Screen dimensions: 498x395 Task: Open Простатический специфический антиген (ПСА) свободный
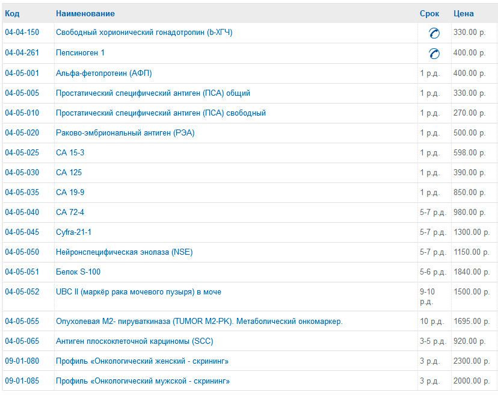(161, 113)
